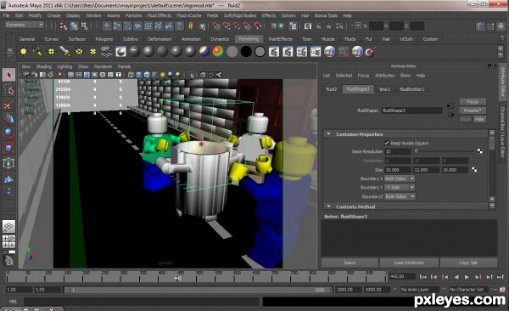Expand the Contents Method section
509x311 pixels.
pos(329,206)
